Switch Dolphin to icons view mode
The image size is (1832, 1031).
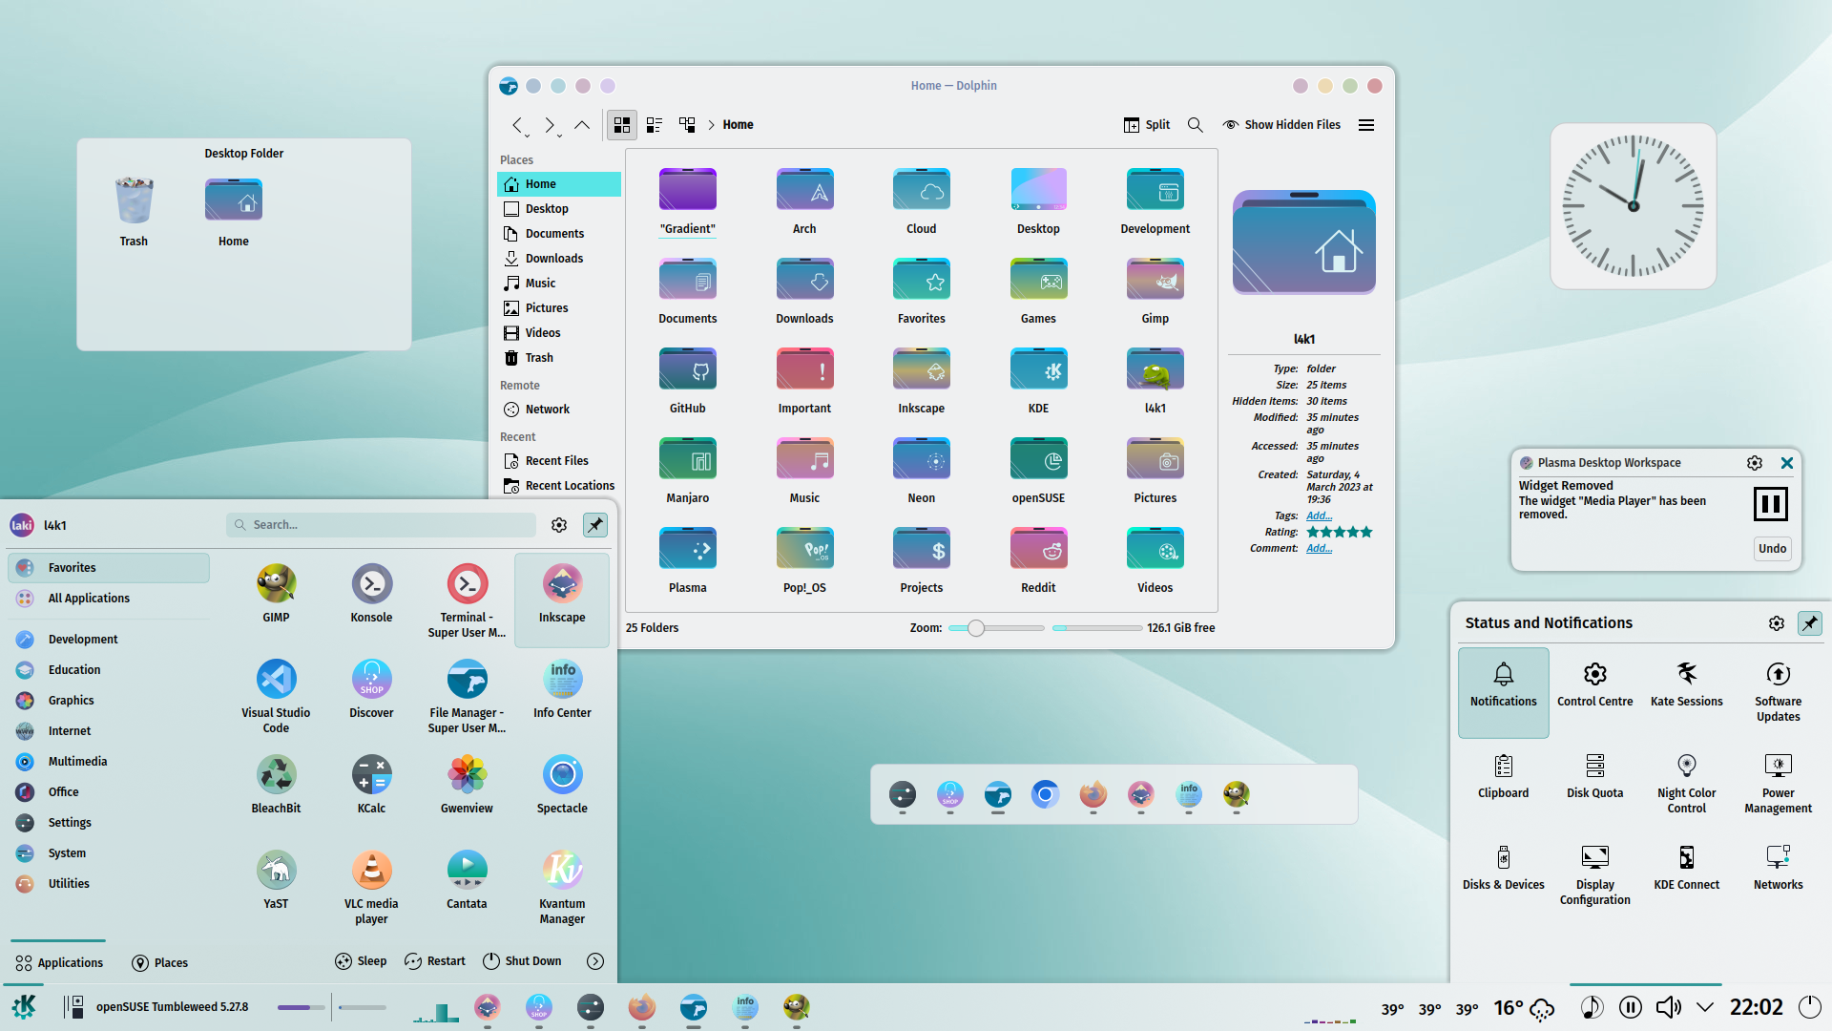[x=622, y=125]
